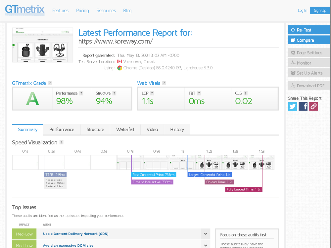
Task: Click the 0.7s filmstrip frame
Action: [x=130, y=162]
